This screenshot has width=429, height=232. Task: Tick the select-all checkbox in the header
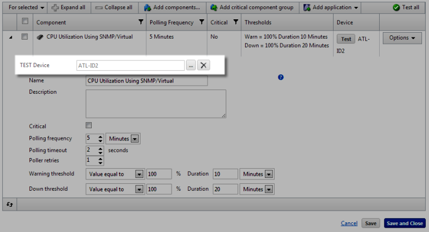pos(25,21)
